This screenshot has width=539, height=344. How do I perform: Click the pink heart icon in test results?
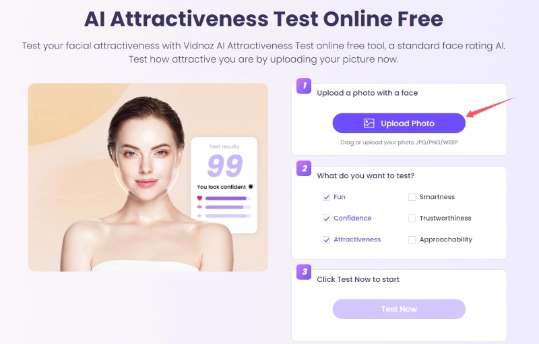199,198
